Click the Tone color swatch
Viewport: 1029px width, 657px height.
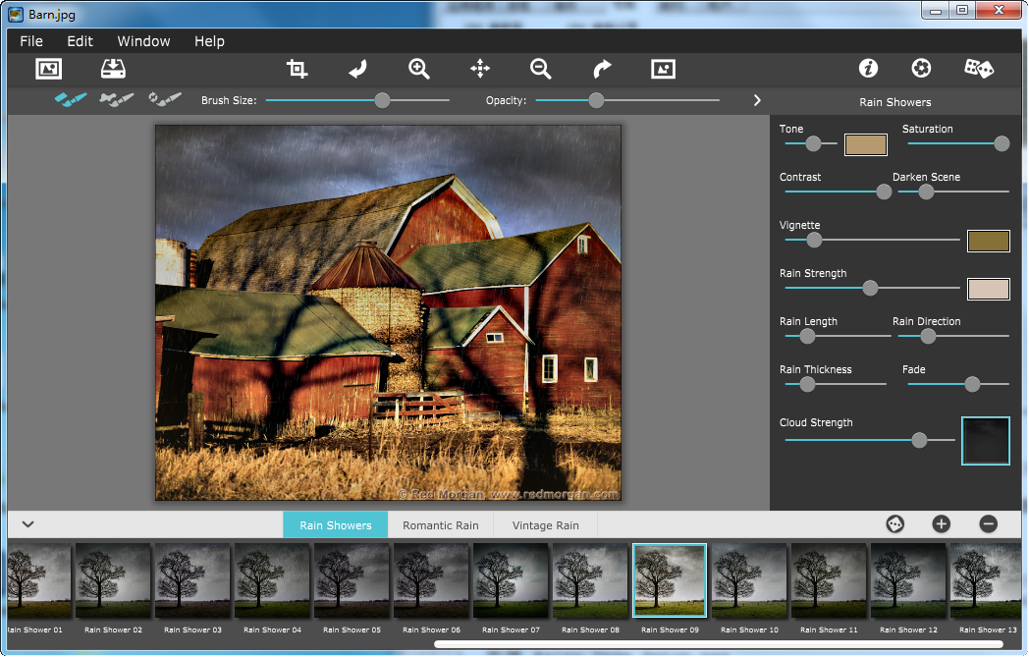pos(865,144)
